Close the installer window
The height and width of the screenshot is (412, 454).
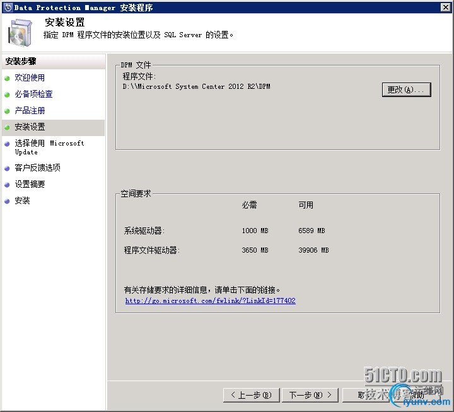tap(446, 7)
